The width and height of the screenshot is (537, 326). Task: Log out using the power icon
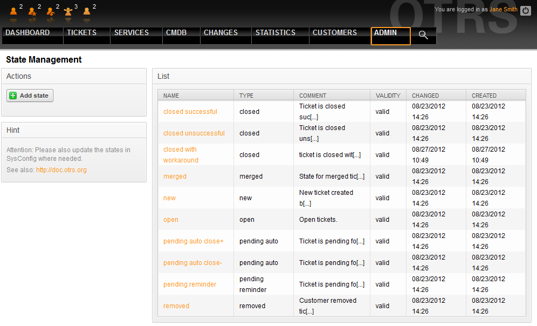pyautogui.click(x=526, y=10)
